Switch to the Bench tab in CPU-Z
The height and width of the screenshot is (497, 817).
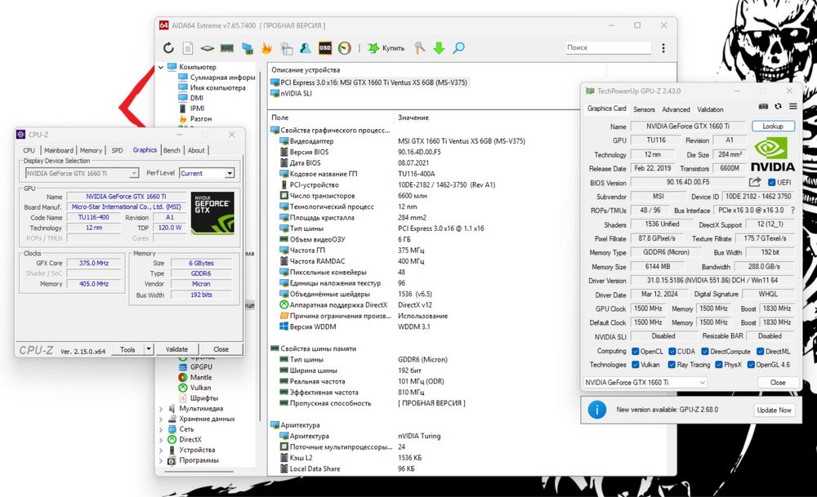pyautogui.click(x=172, y=150)
